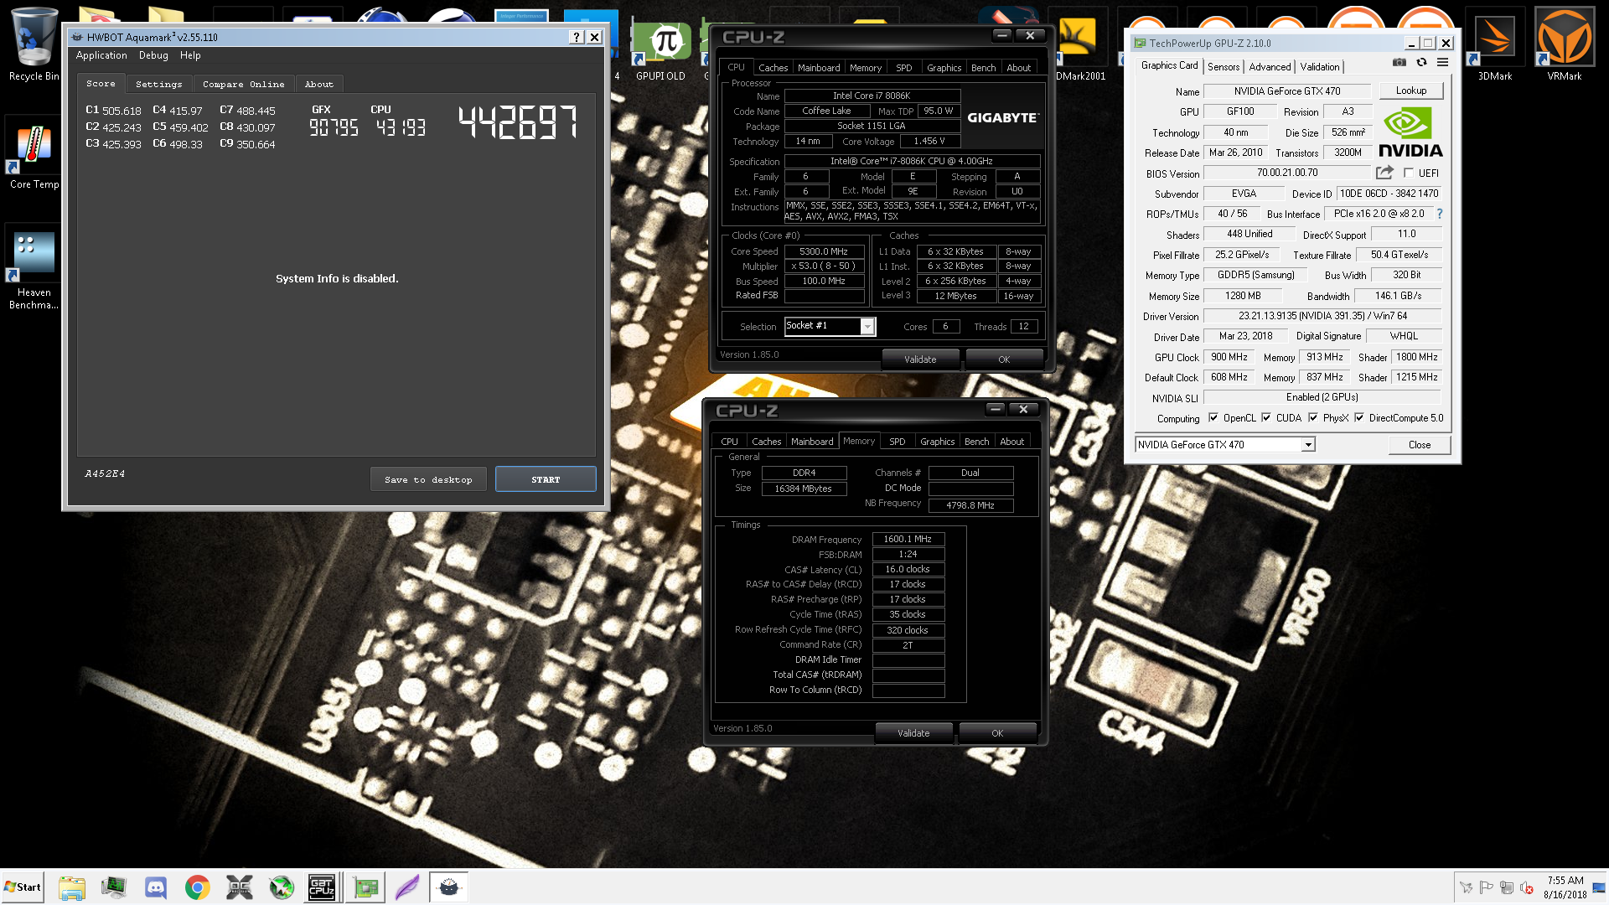This screenshot has height=905, width=1609.
Task: Open the system monitor taskbar icon
Action: (114, 887)
